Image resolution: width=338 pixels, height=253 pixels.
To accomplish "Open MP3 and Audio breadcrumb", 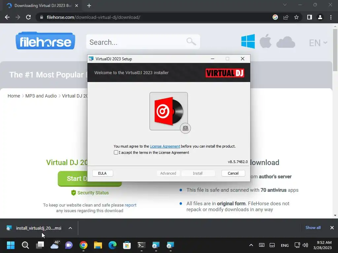I will (41, 96).
